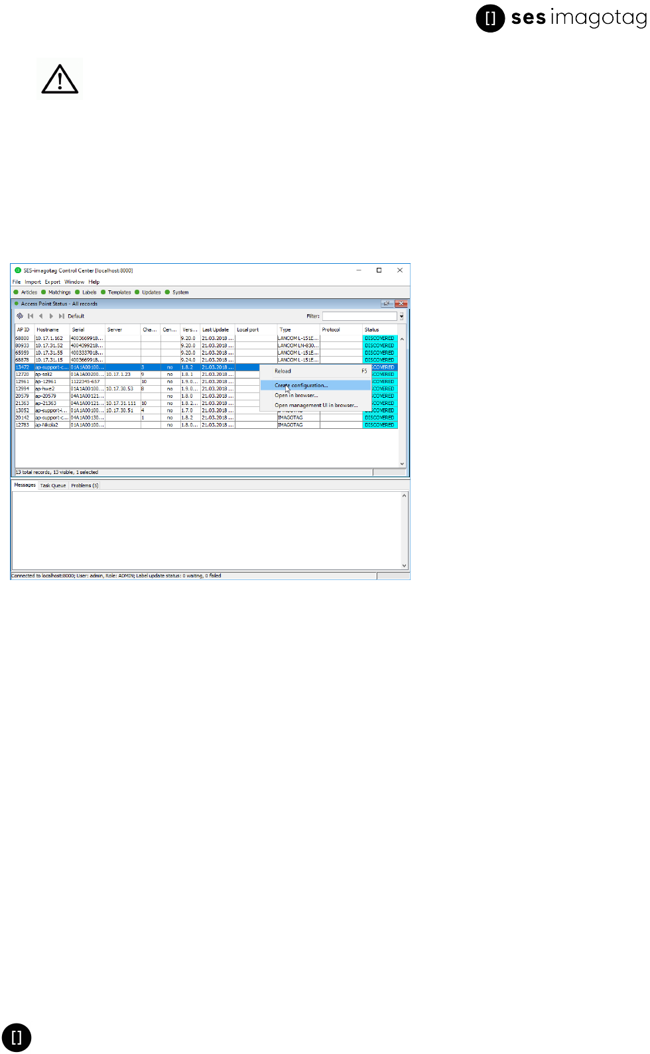This screenshot has width=650, height=1054.
Task: Click into the Filter input field
Action: 359,316
